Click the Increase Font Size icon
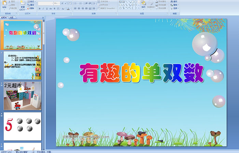 tap(62, 3)
